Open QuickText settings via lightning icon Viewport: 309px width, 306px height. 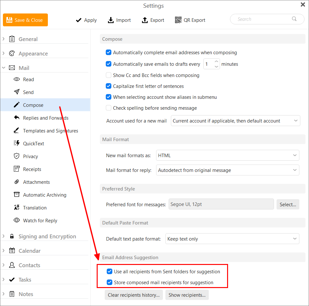tap(17, 143)
